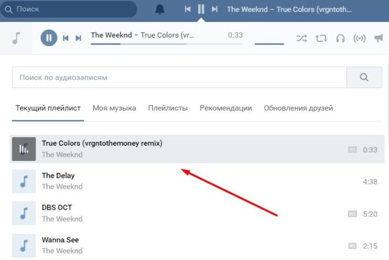The width and height of the screenshot is (389, 260).
Task: Skip to next track in top bar
Action: 214,9
